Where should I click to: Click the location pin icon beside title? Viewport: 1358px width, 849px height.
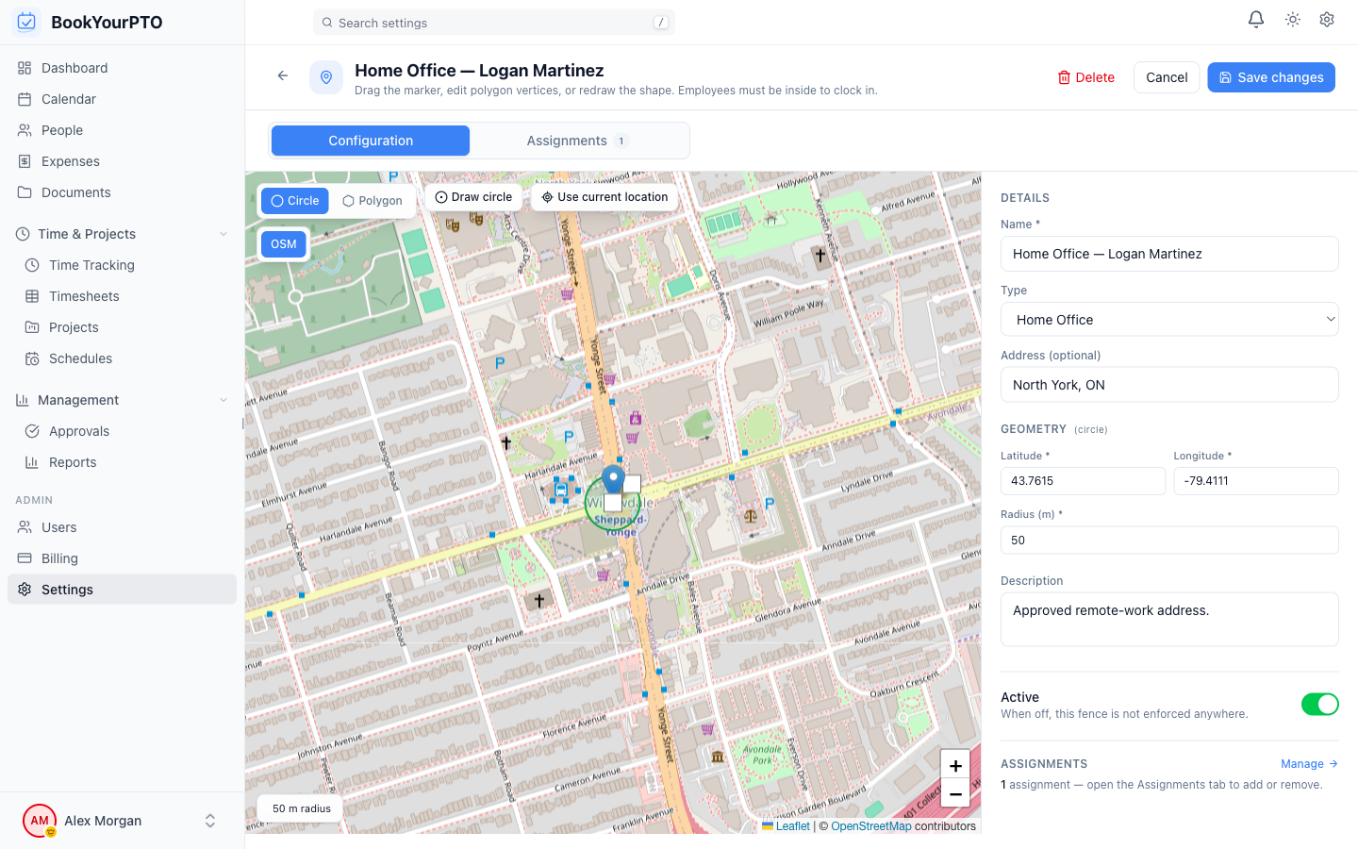pyautogui.click(x=326, y=77)
